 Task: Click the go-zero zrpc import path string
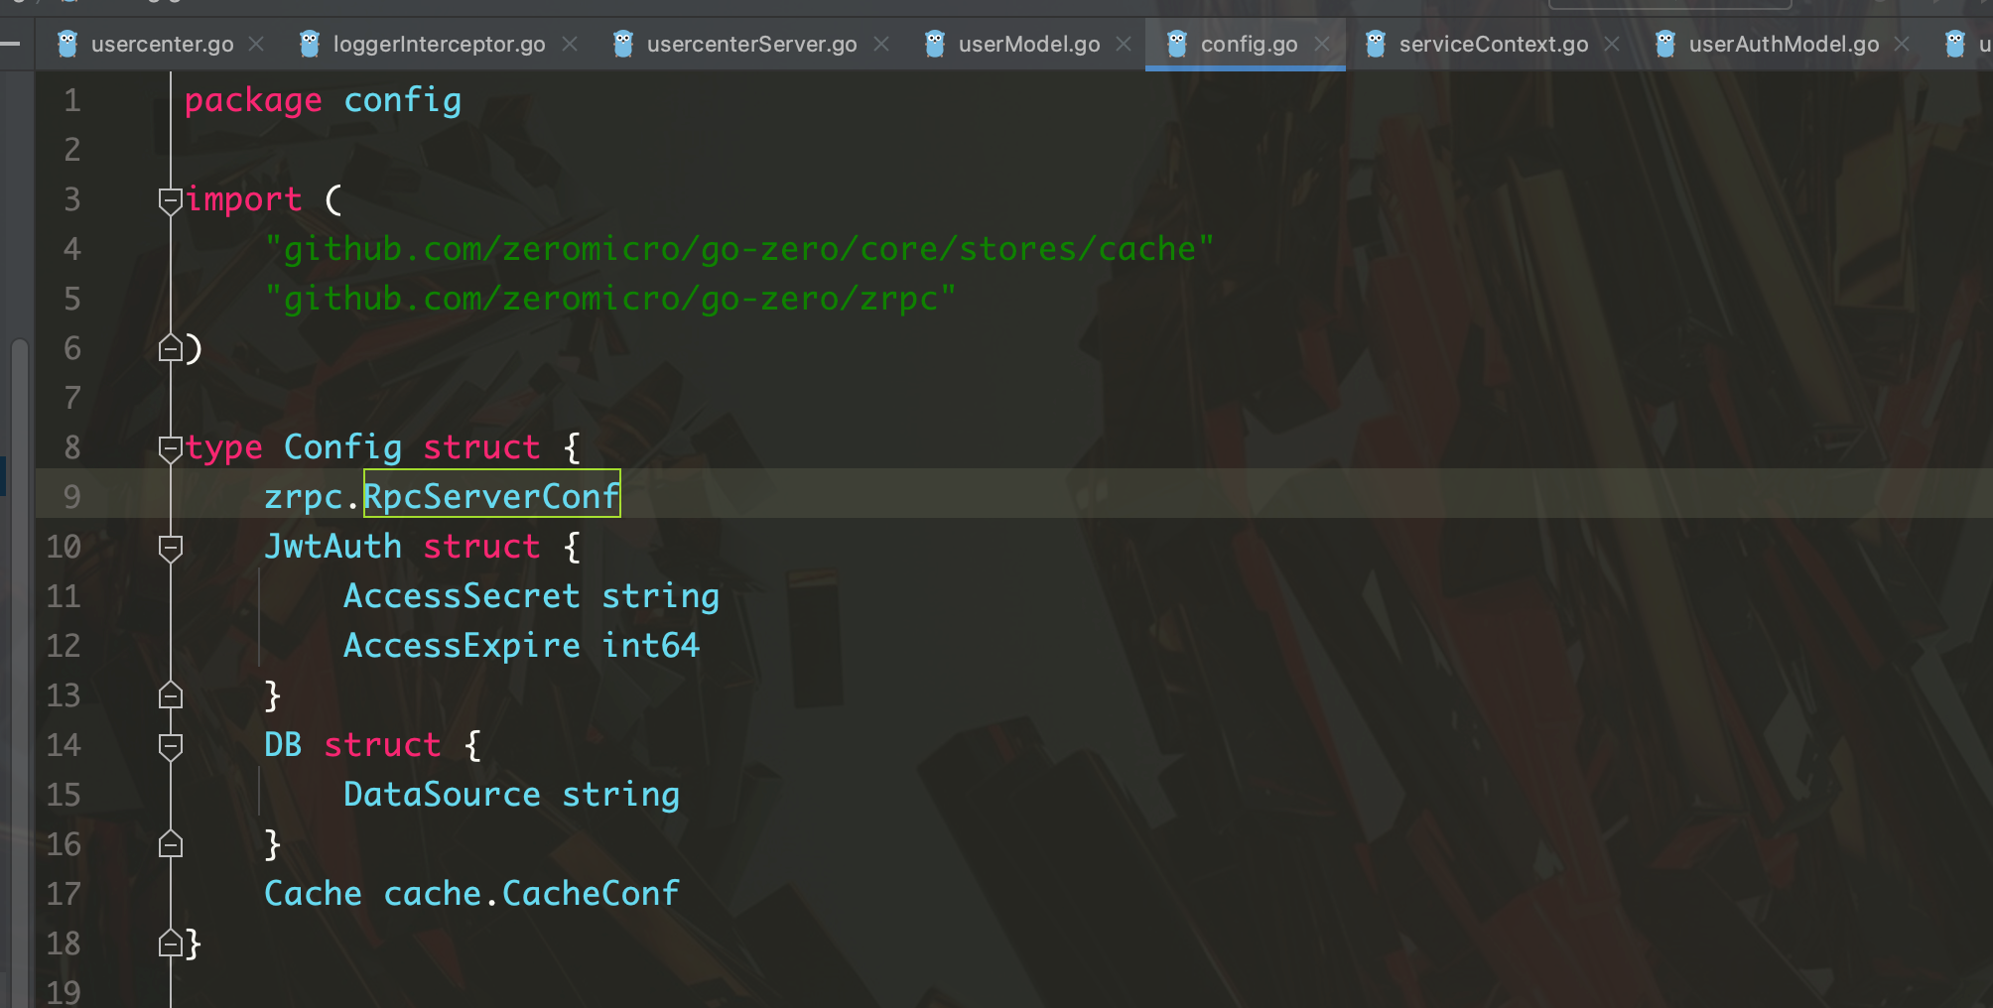(x=610, y=299)
